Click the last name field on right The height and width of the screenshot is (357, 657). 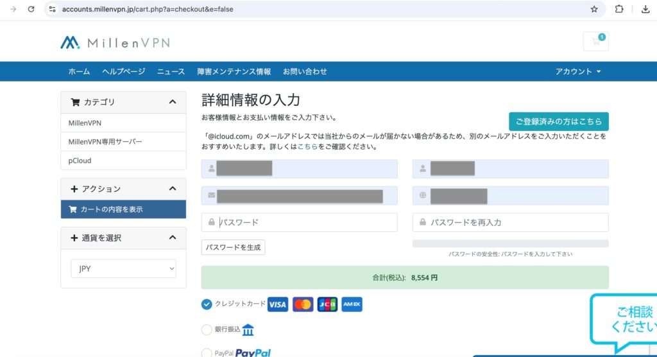(510, 169)
